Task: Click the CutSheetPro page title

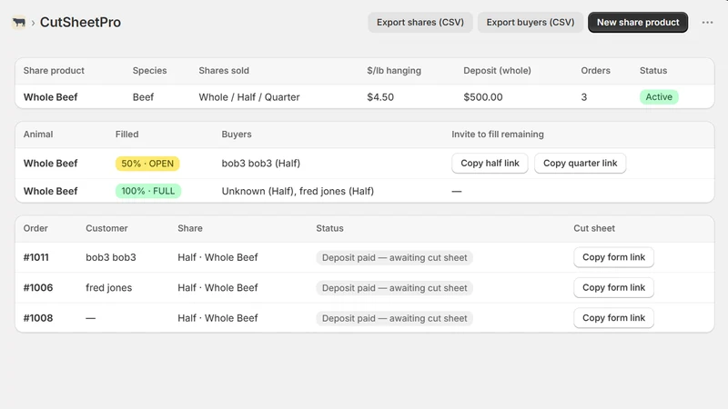Action: click(80, 22)
